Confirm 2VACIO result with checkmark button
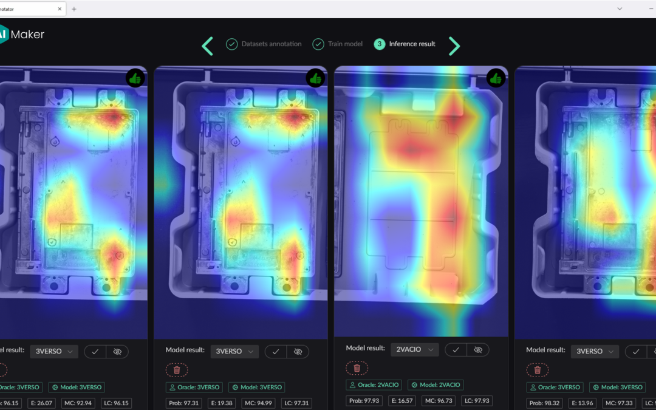656x410 pixels. (456, 350)
